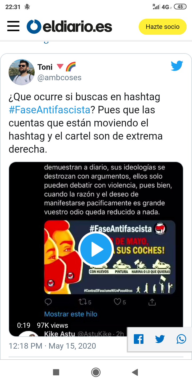This screenshot has height=385, width=192.
Task: Open the Mostrar este hilo link
Action: (x=71, y=314)
